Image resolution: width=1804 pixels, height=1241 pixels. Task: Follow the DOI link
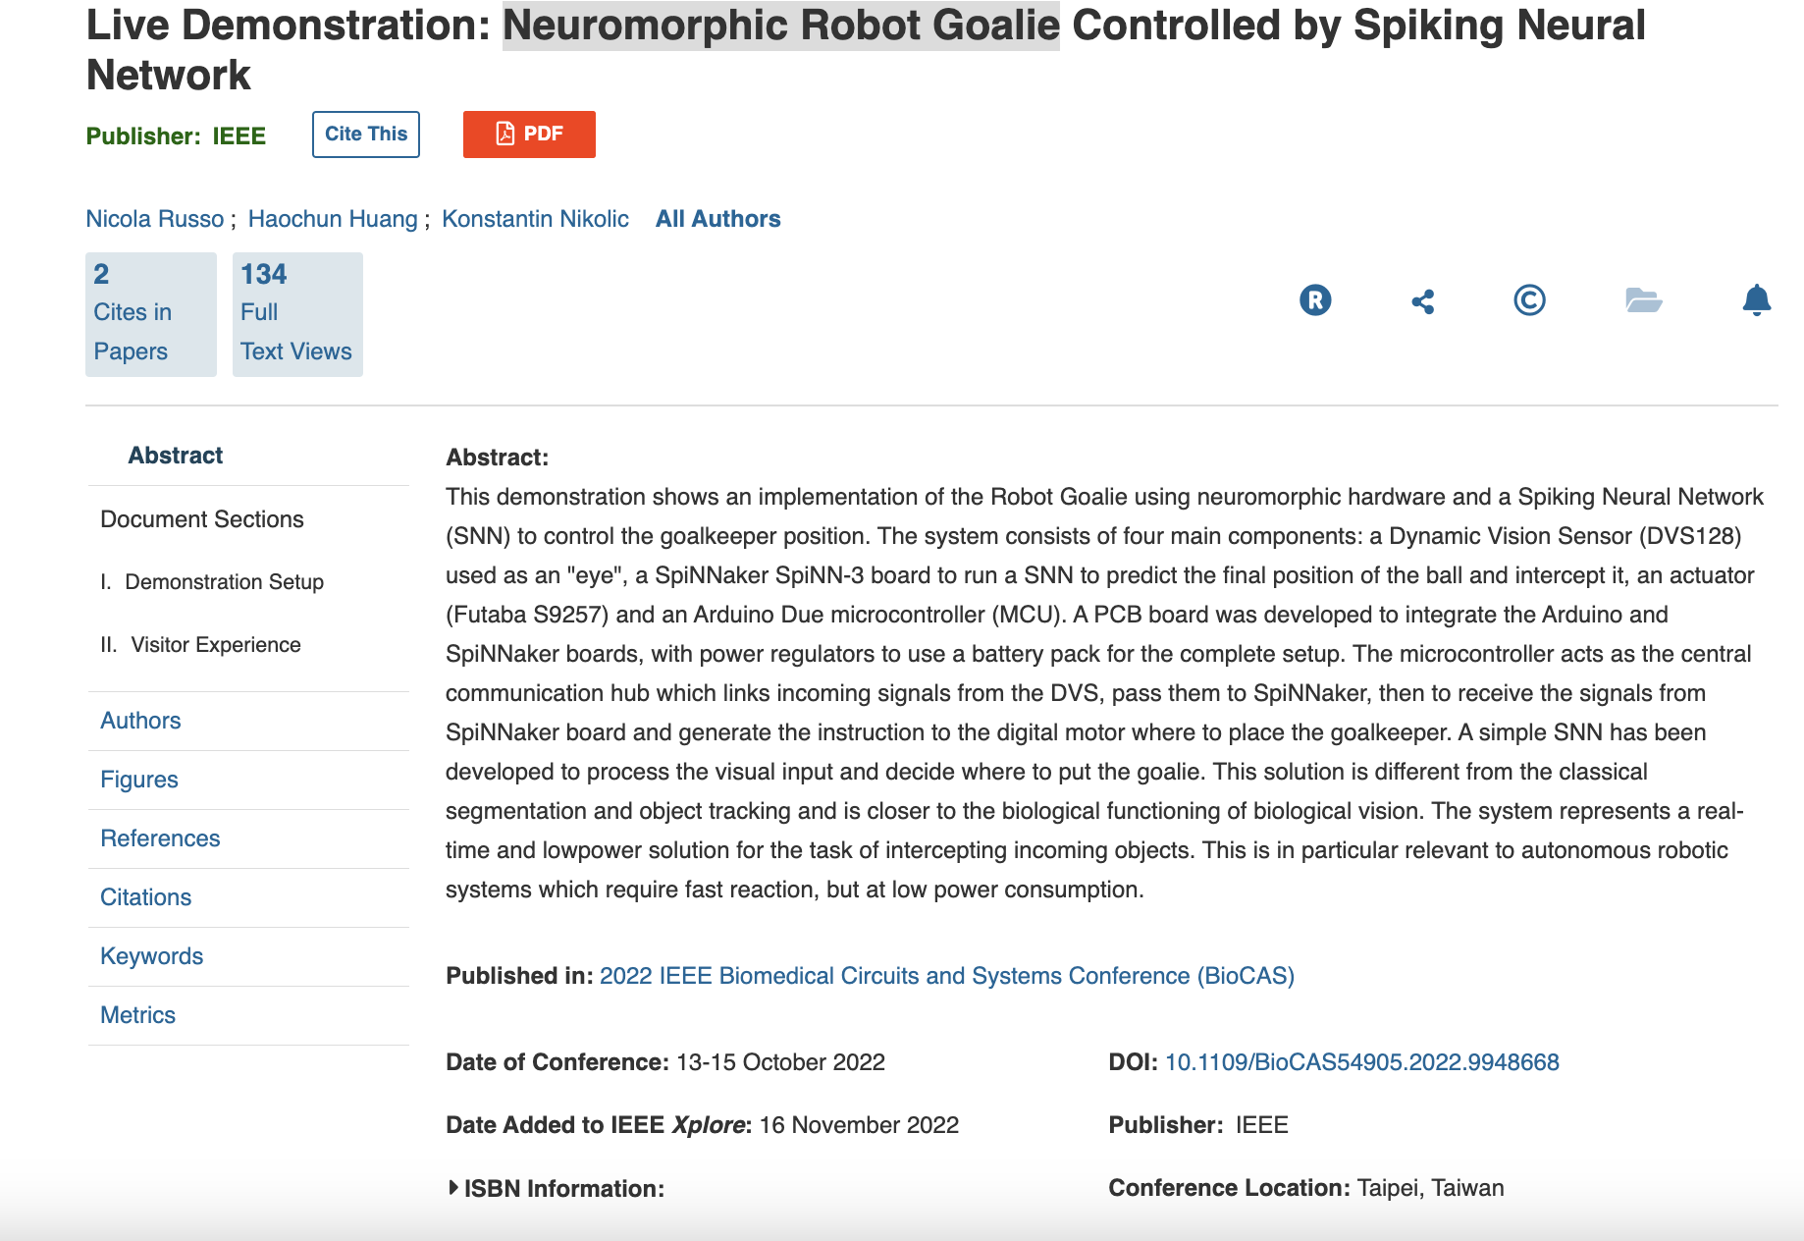pos(1361,1062)
